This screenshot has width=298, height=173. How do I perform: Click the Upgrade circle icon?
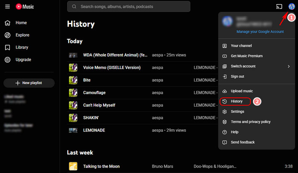point(7,60)
